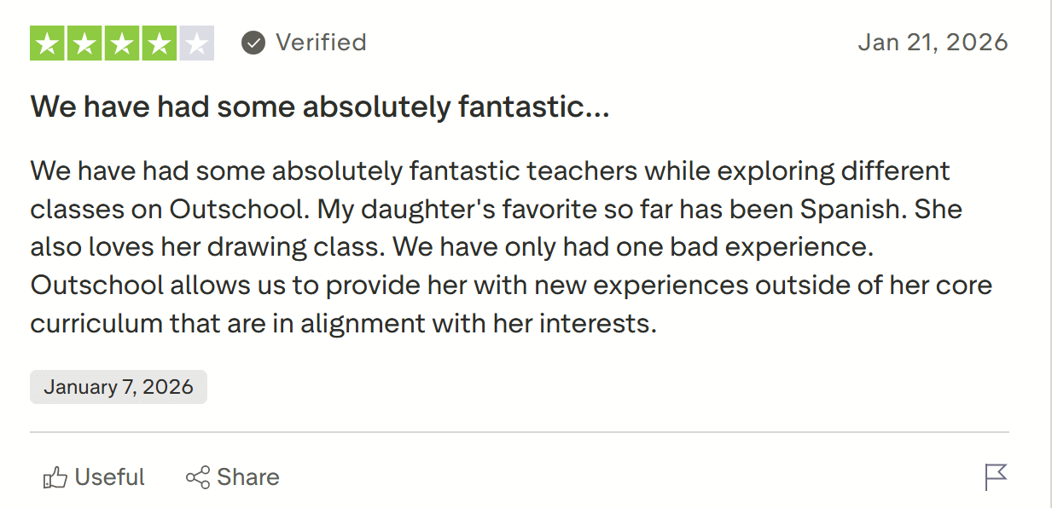Viewport: 1052px width, 508px height.
Task: Click the report flag at the bottom right
Action: click(x=997, y=476)
